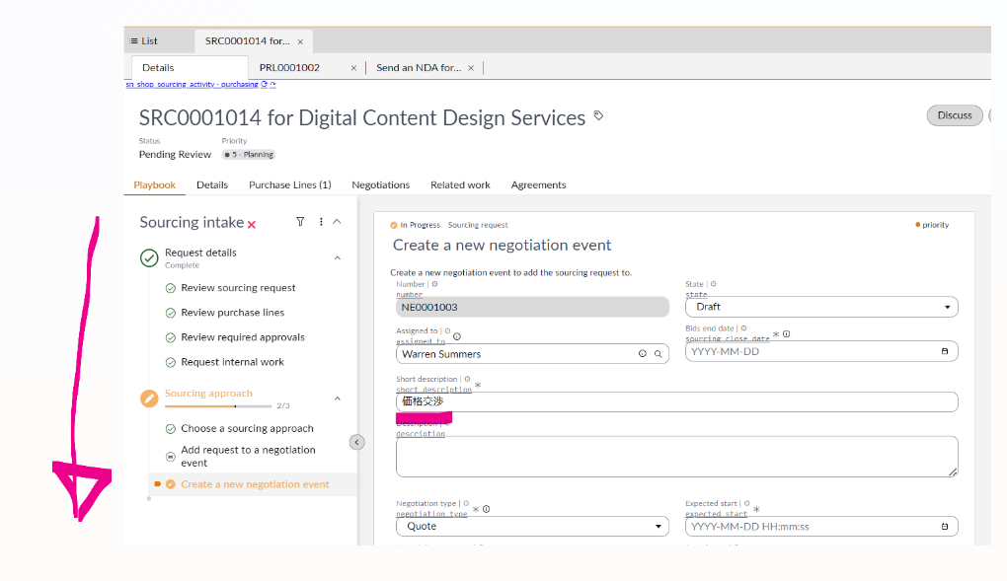Open calendar picker for Expected start
1007x581 pixels.
pyautogui.click(x=944, y=527)
